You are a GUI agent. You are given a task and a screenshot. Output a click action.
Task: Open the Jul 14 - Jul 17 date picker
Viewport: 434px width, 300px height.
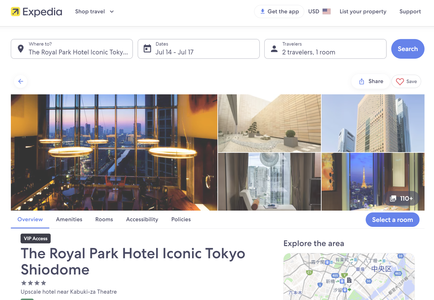click(x=198, y=49)
